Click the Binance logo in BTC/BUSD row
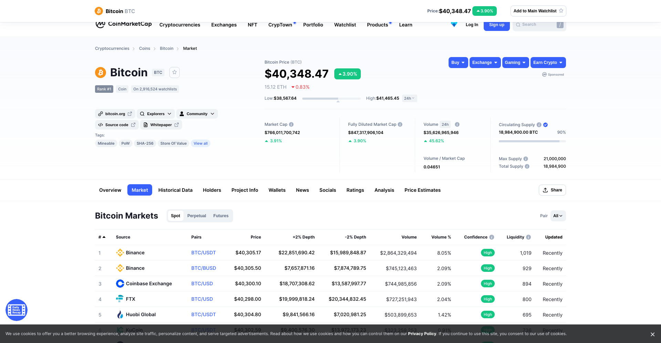 tap(120, 268)
